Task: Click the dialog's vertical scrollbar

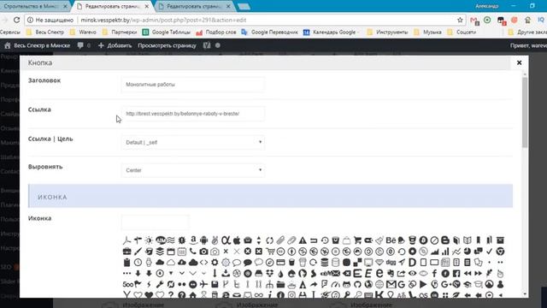Action: [x=525, y=112]
